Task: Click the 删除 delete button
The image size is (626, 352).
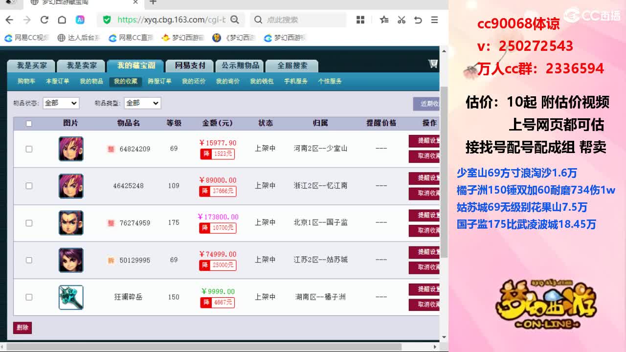Action: 22,328
